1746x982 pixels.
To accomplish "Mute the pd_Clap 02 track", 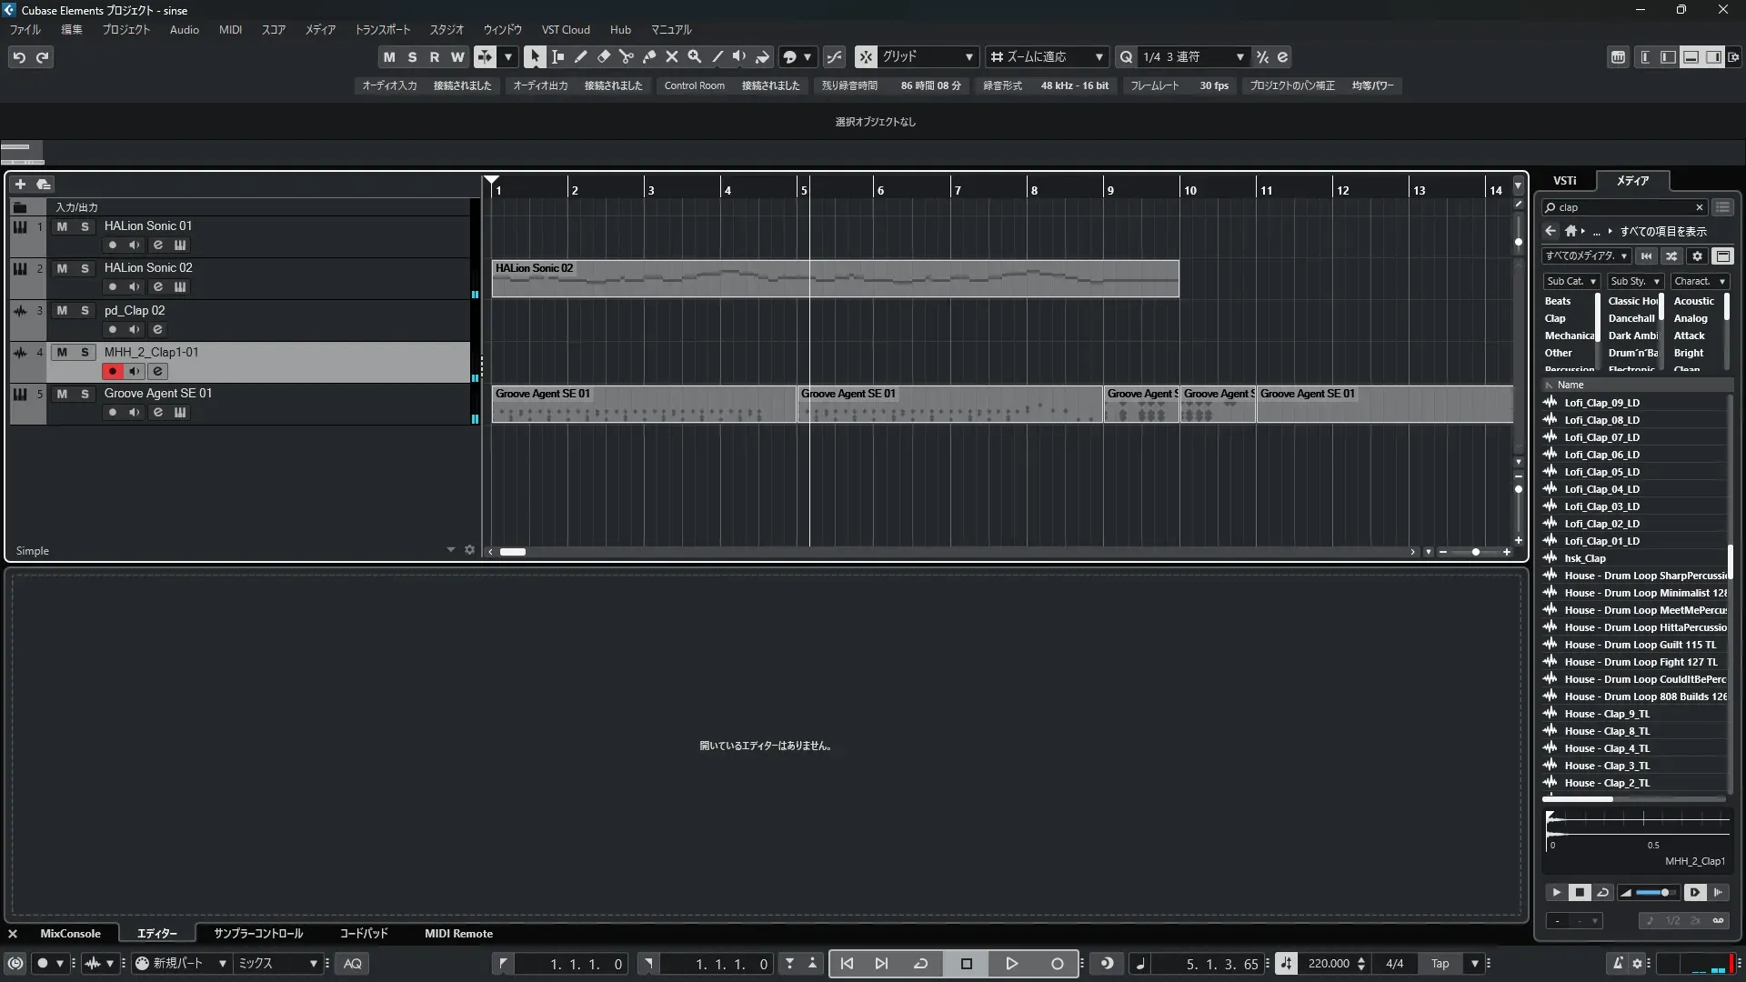I will point(62,310).
